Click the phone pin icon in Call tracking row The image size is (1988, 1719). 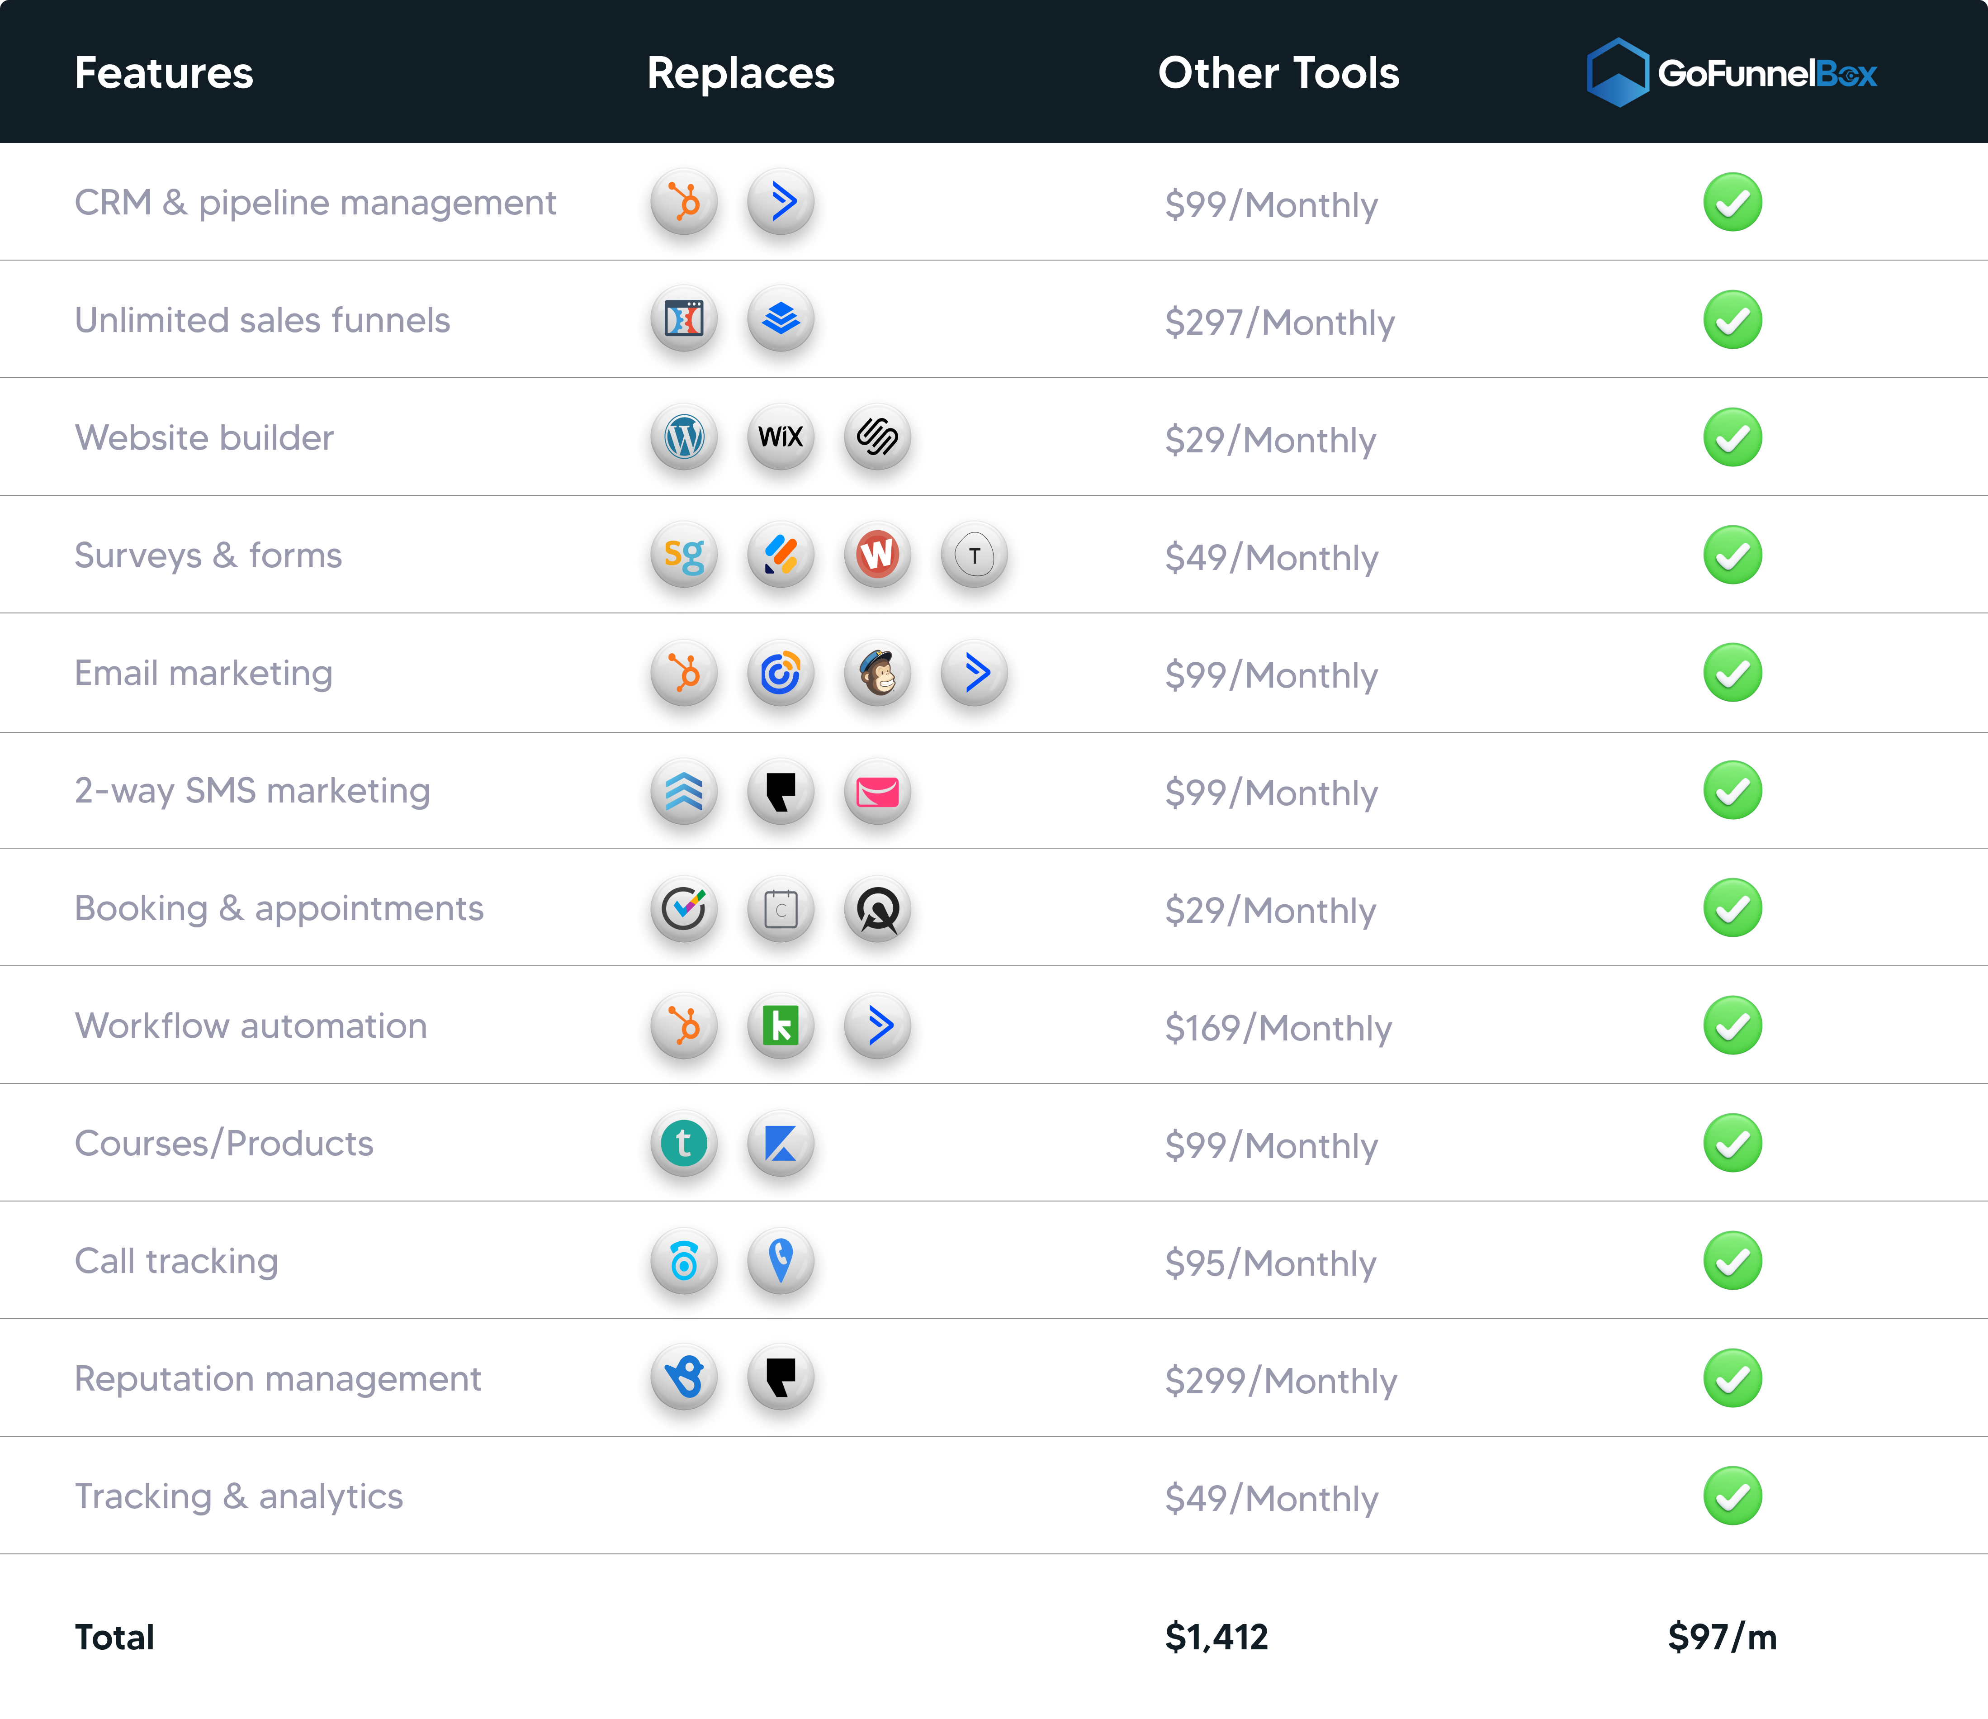781,1260
